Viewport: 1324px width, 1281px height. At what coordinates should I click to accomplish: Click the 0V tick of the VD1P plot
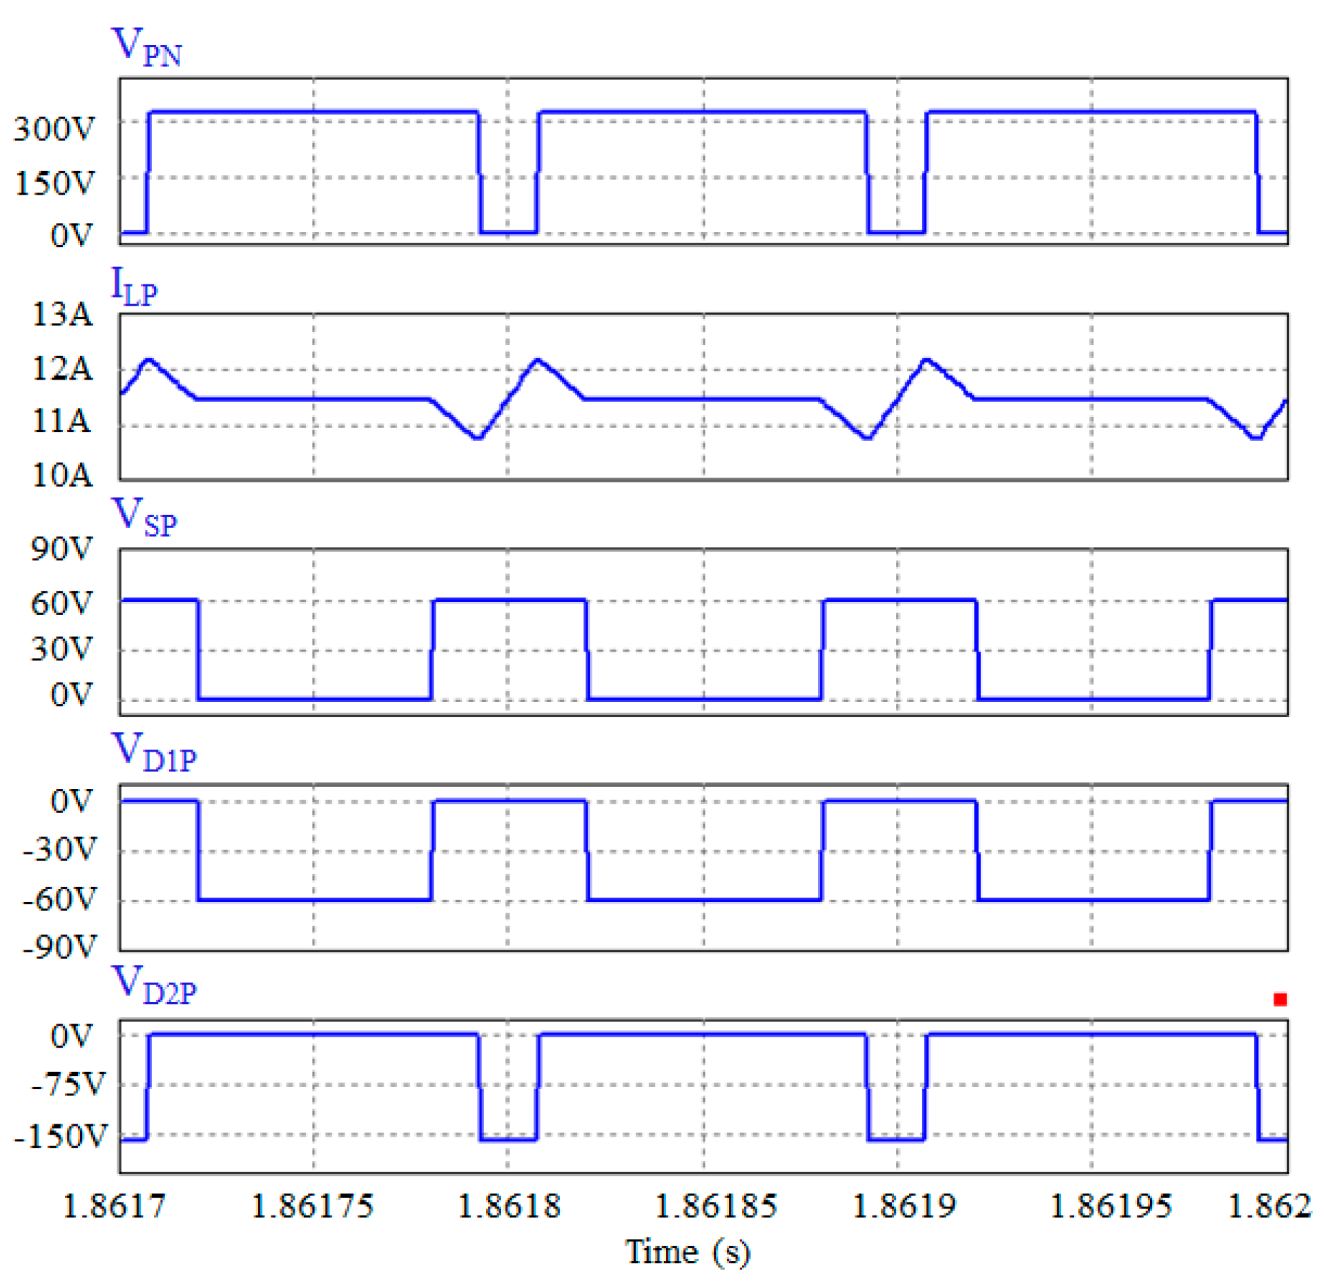coord(71,802)
